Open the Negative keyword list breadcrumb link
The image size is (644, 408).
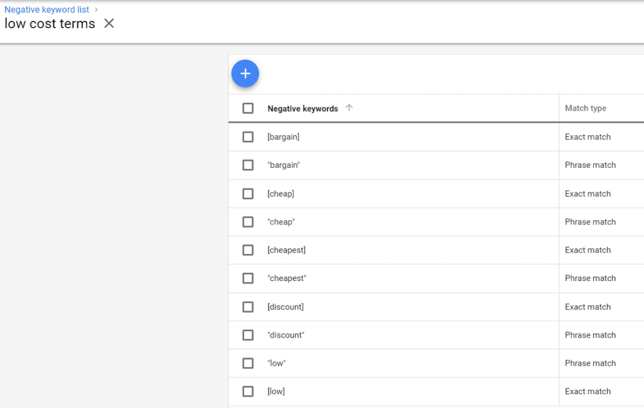[x=47, y=9]
